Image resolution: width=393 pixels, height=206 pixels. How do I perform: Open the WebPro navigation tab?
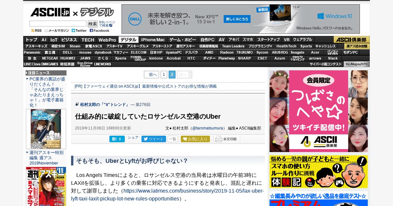tap(107, 40)
